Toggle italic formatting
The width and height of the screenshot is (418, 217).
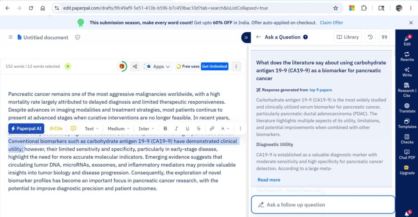point(176,129)
